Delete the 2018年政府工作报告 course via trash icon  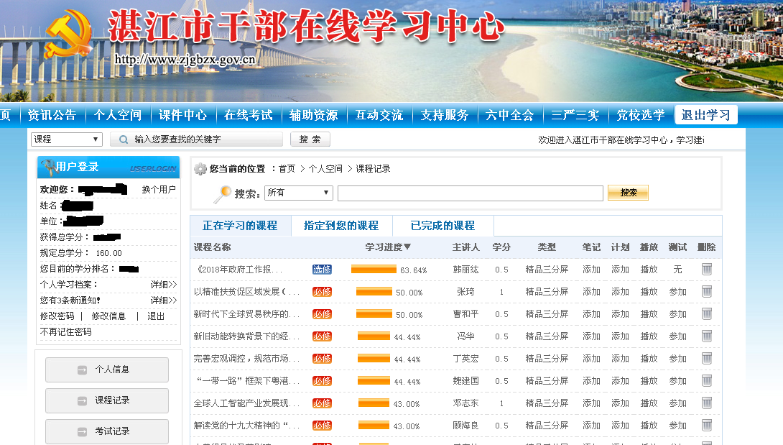[x=706, y=270]
